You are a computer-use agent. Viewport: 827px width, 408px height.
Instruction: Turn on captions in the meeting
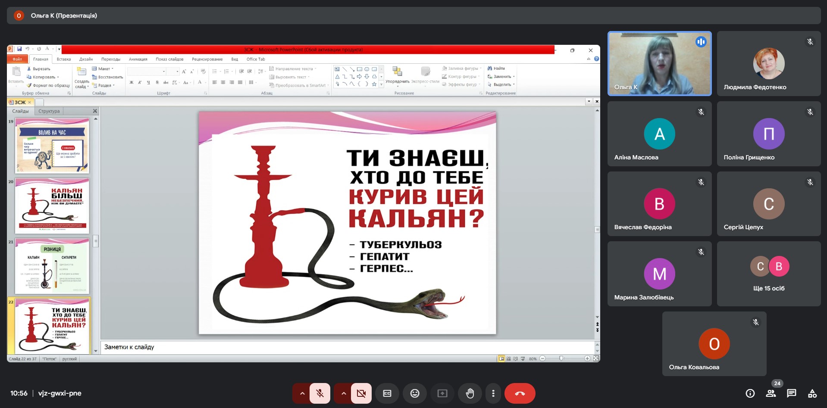[387, 393]
